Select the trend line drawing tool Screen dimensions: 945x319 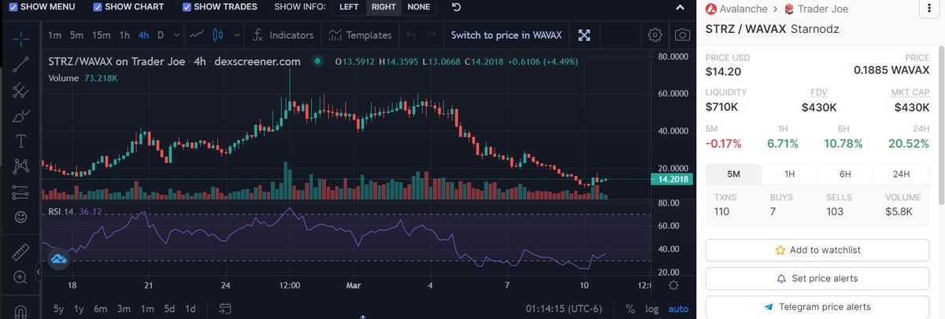pos(20,64)
